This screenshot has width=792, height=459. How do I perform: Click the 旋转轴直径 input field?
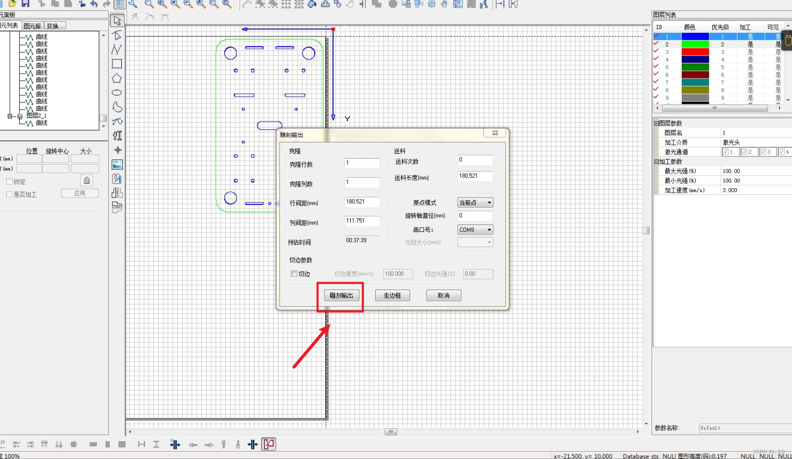[475, 215]
